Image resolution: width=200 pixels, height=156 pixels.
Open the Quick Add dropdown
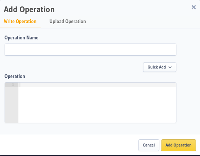coord(159,67)
